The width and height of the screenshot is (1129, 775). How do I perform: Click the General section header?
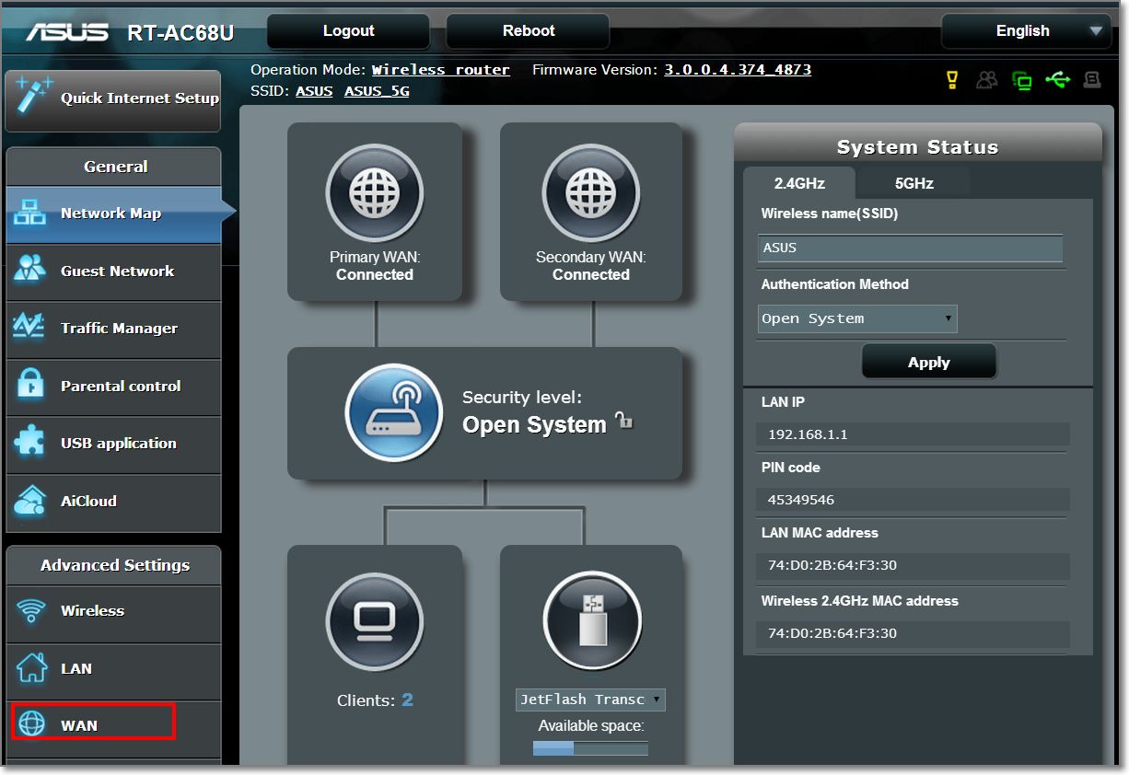click(x=114, y=167)
